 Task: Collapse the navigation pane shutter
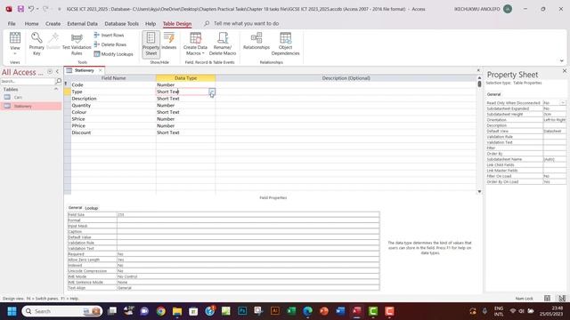(x=57, y=71)
